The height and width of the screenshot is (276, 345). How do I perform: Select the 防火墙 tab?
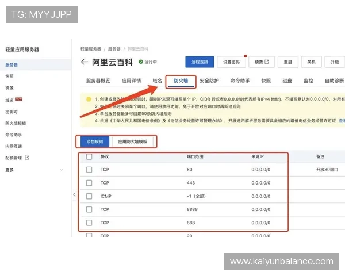point(181,80)
